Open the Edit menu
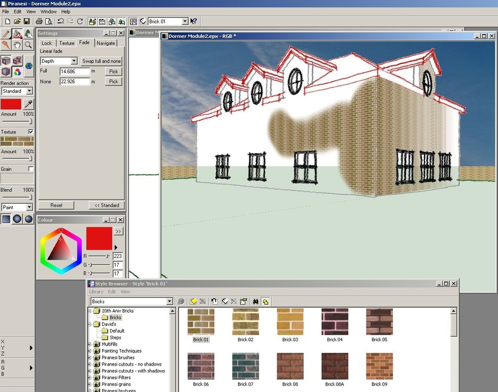498x392 pixels. [17, 11]
